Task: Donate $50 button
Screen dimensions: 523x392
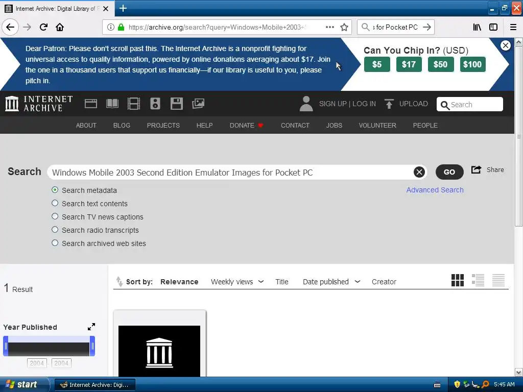Action: pos(441,64)
